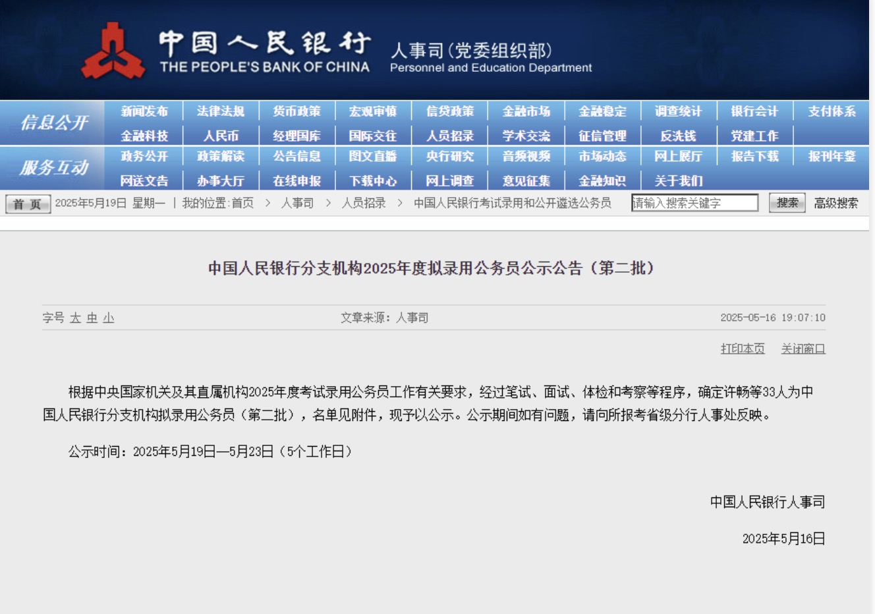Set font size to 小
The image size is (875, 614).
pos(109,318)
